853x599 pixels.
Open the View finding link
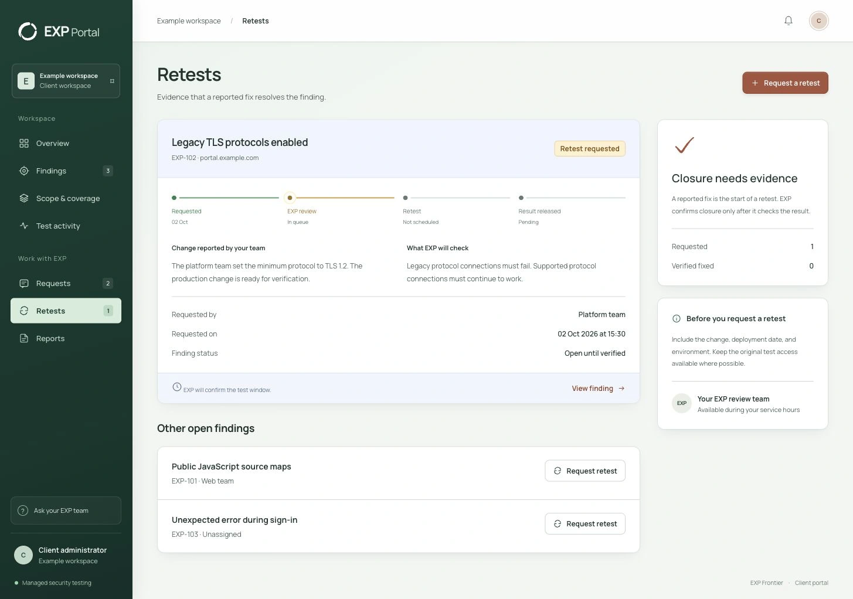click(598, 389)
